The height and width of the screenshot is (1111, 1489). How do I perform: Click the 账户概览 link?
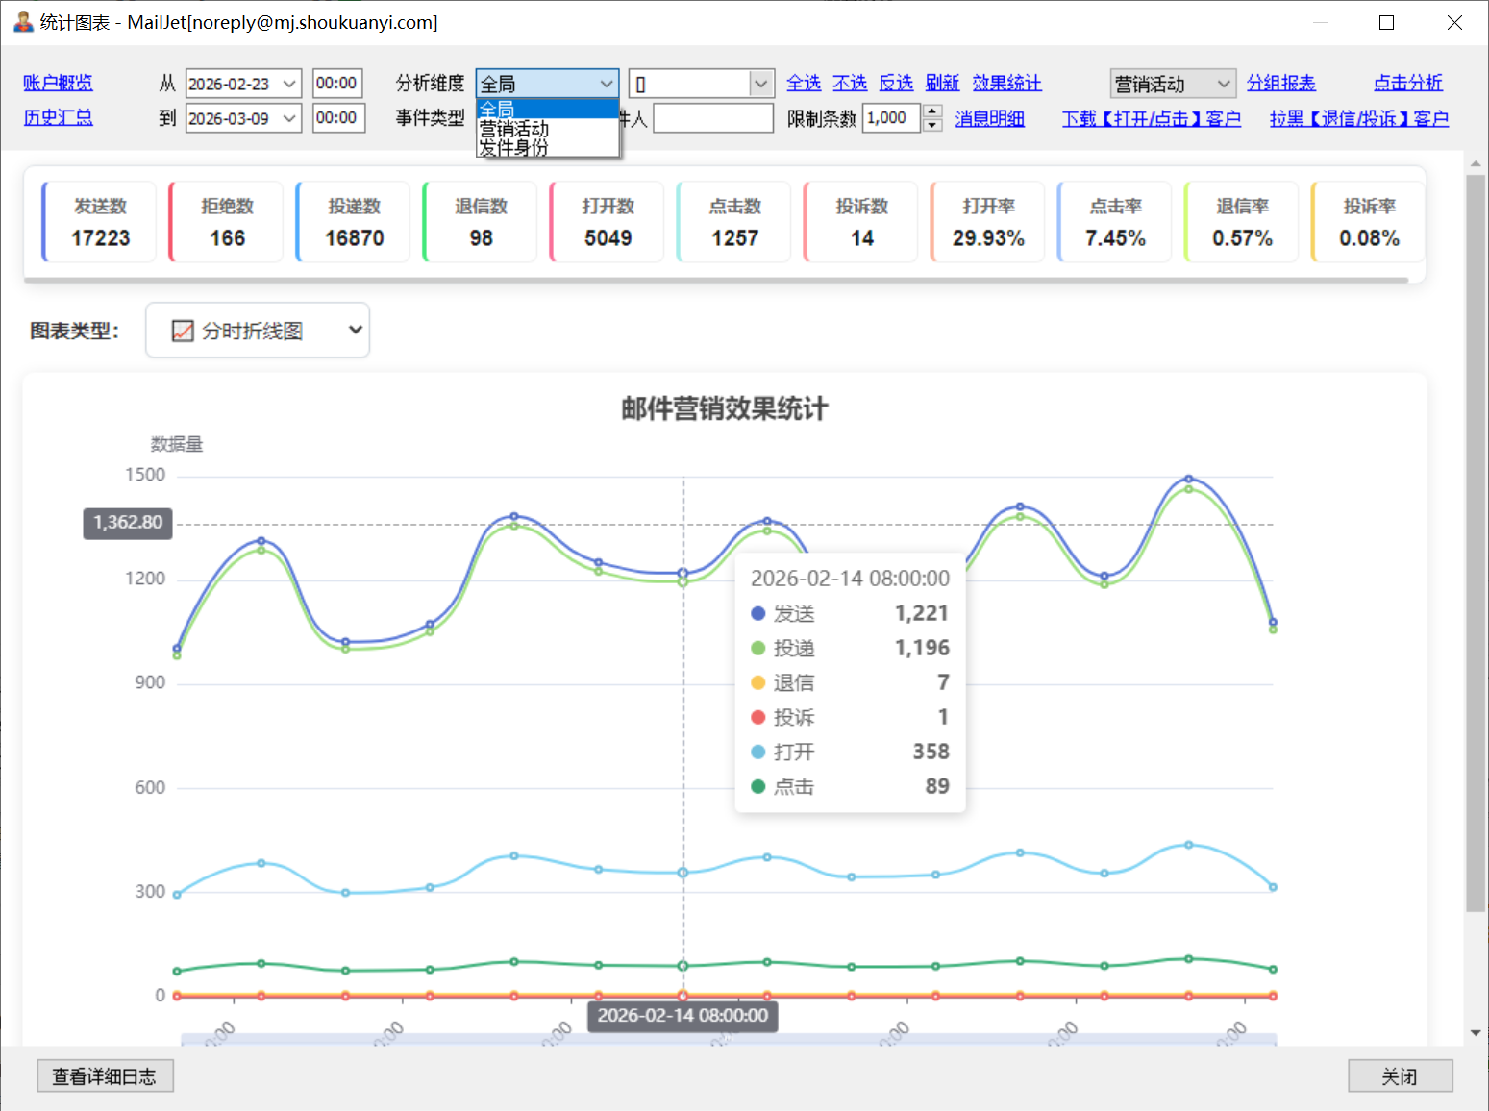58,84
